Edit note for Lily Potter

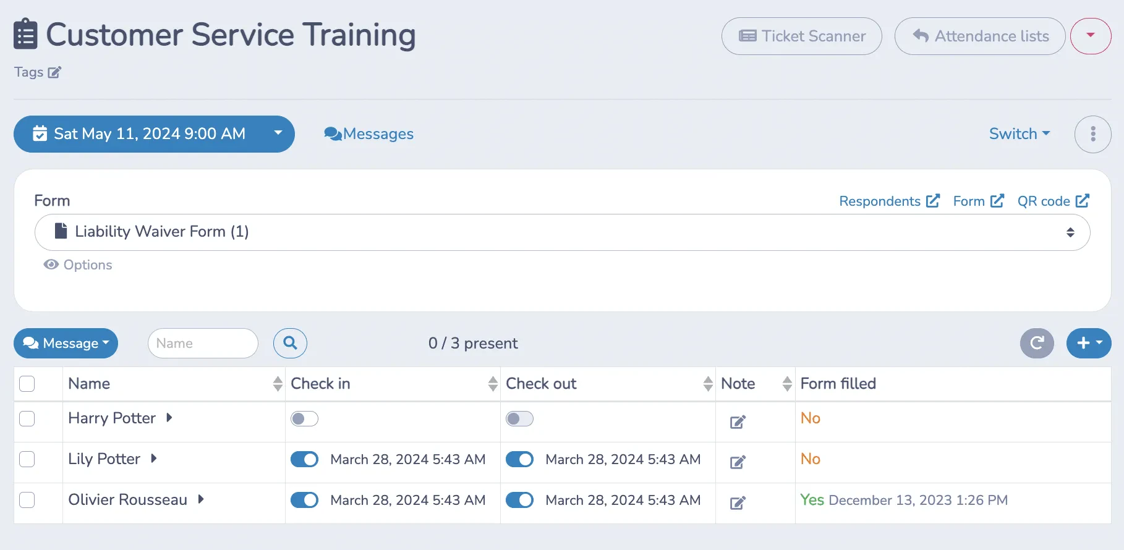[738, 462]
